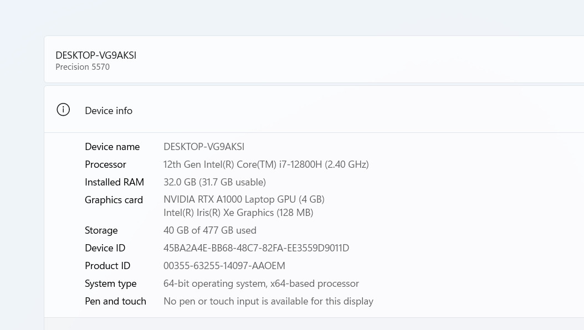584x330 pixels.
Task: Click the Device name label
Action: pos(112,147)
